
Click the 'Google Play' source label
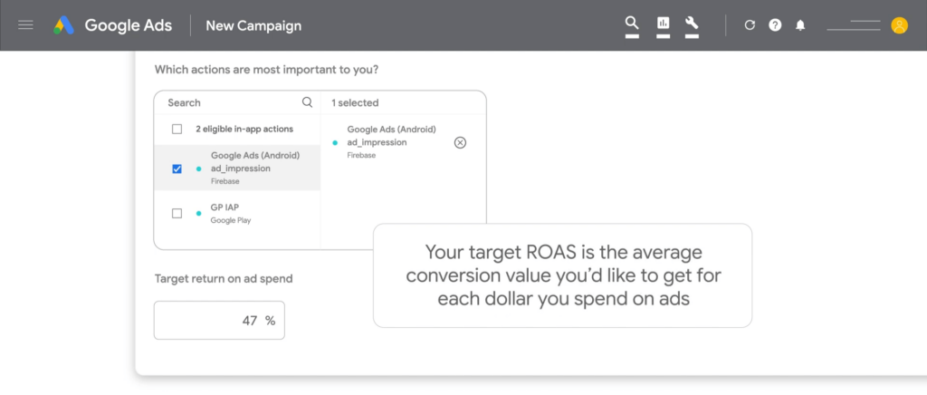tap(231, 220)
